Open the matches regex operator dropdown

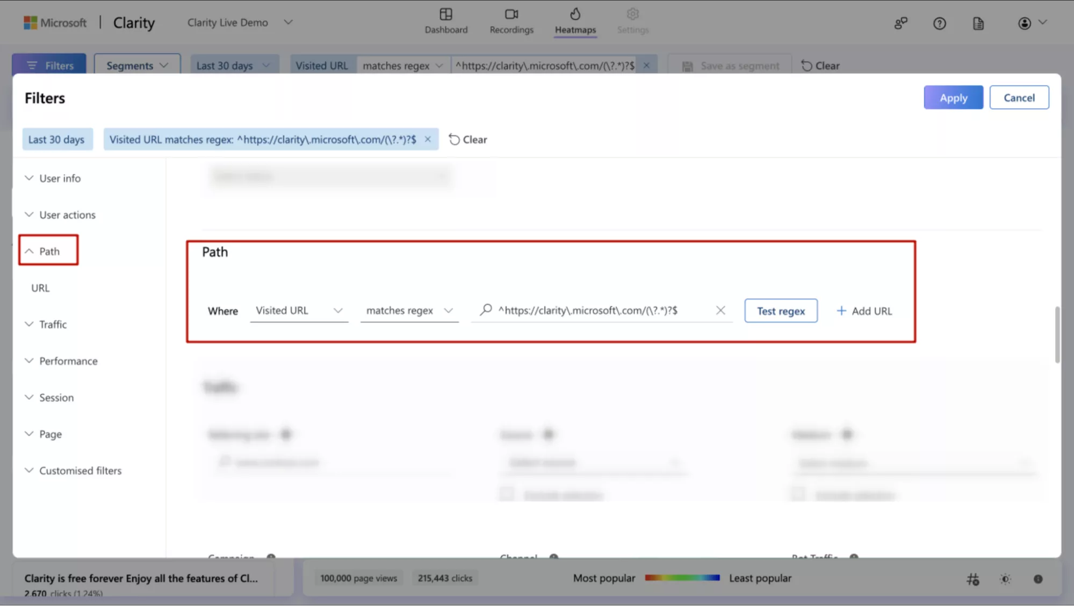pos(409,311)
